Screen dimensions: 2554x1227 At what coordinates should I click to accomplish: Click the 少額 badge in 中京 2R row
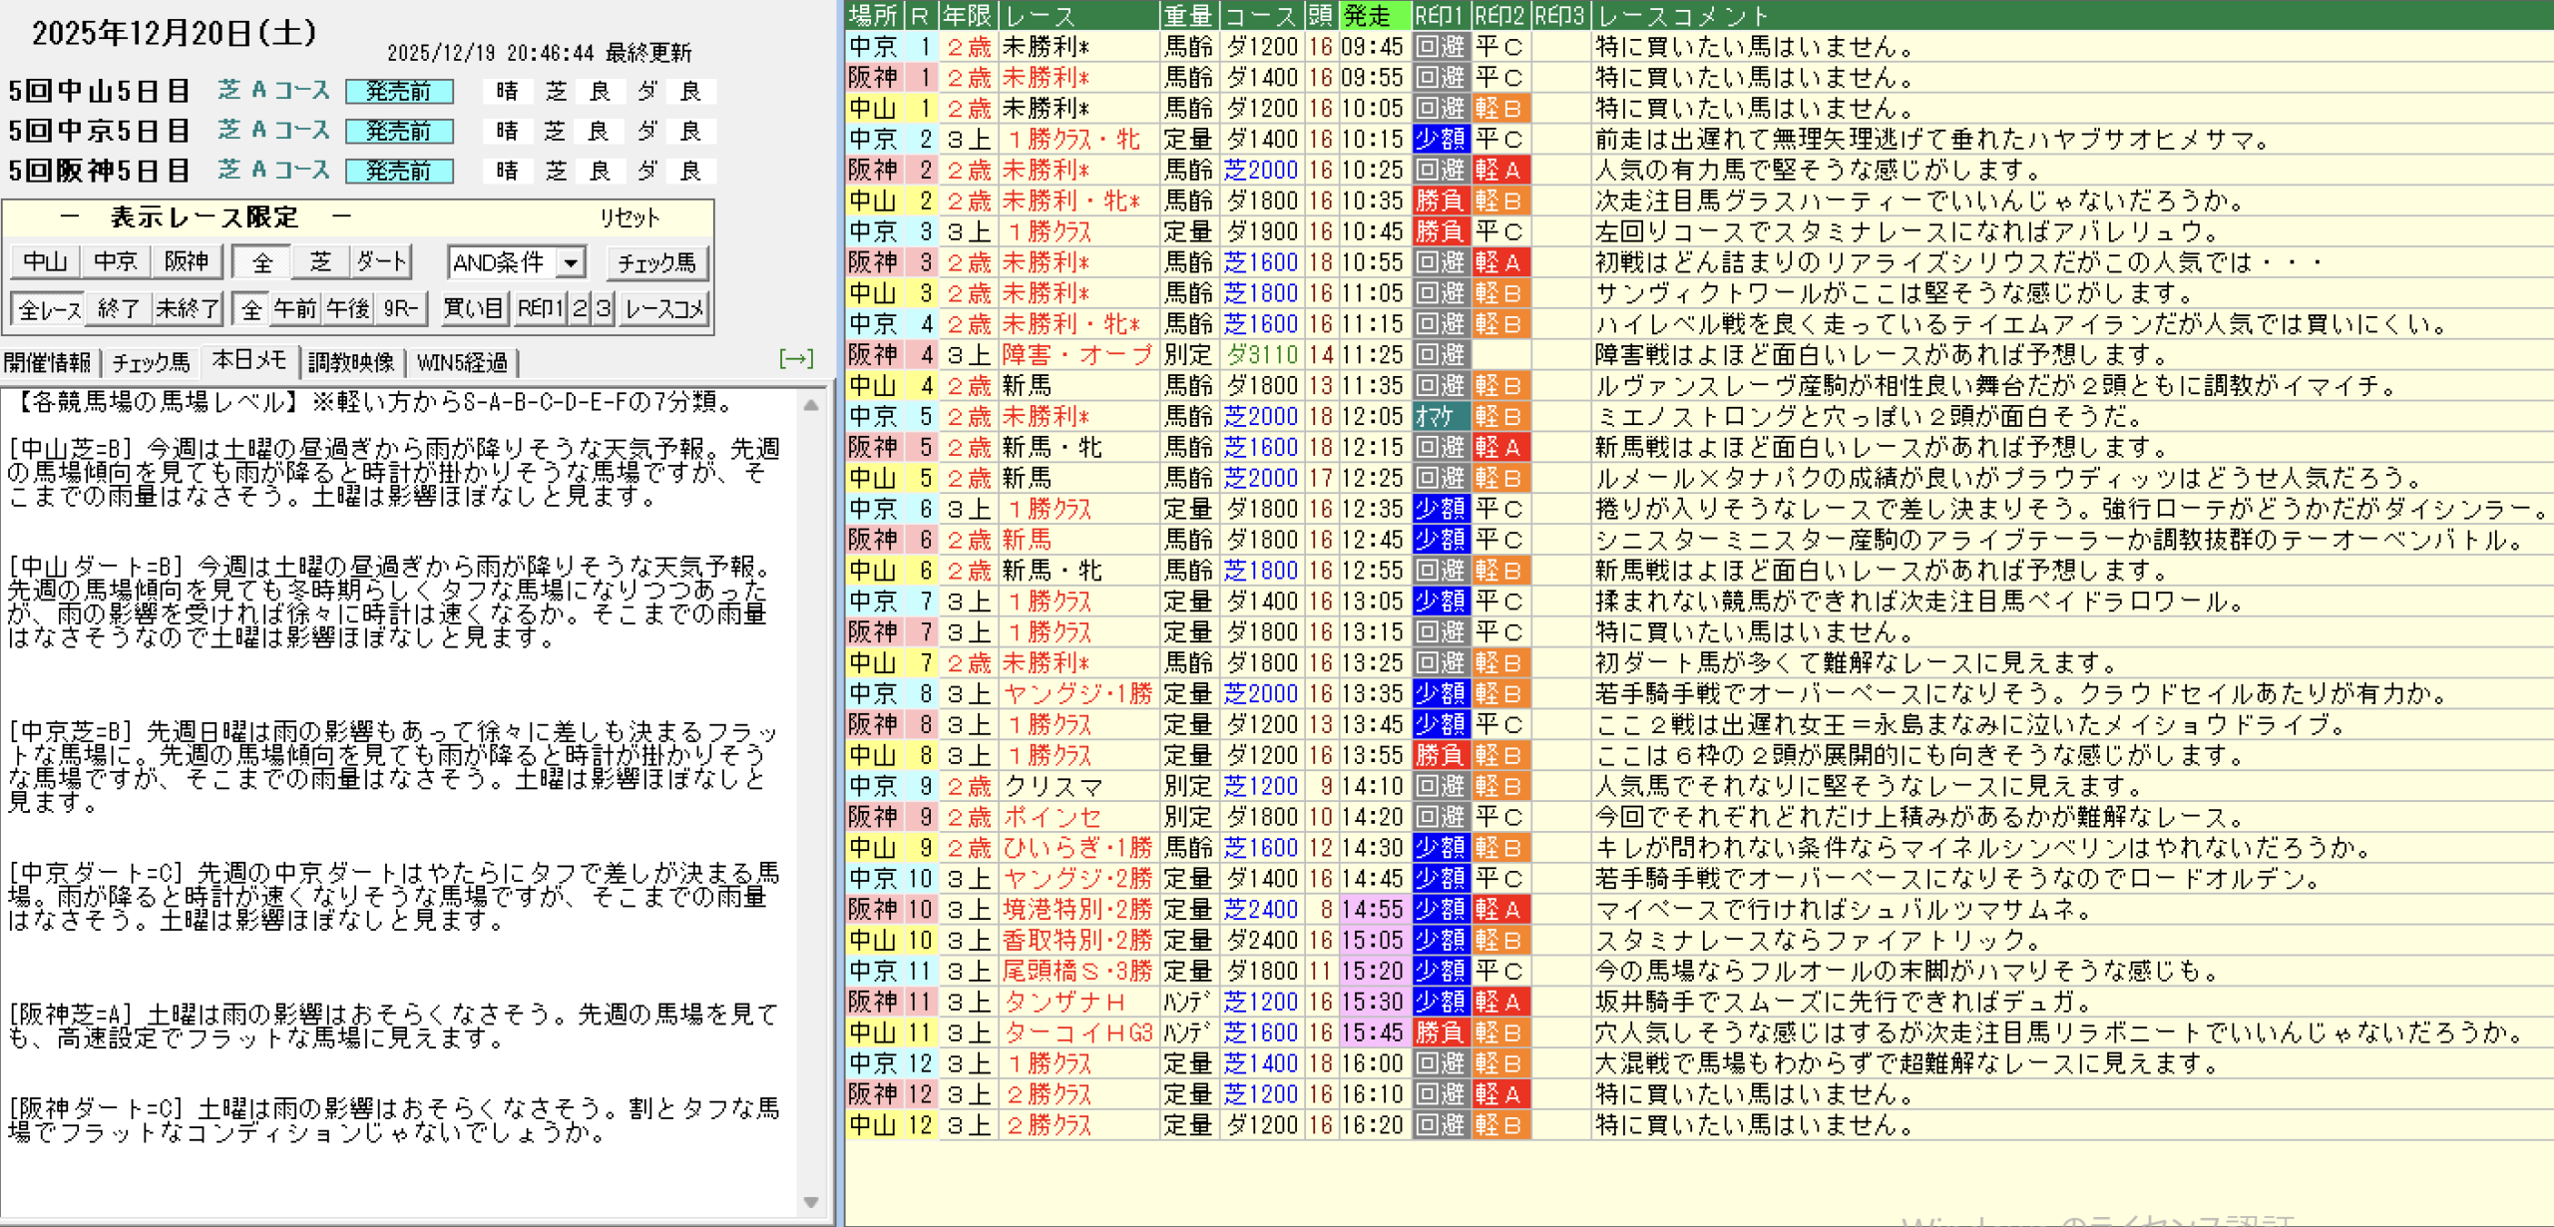tap(1440, 139)
